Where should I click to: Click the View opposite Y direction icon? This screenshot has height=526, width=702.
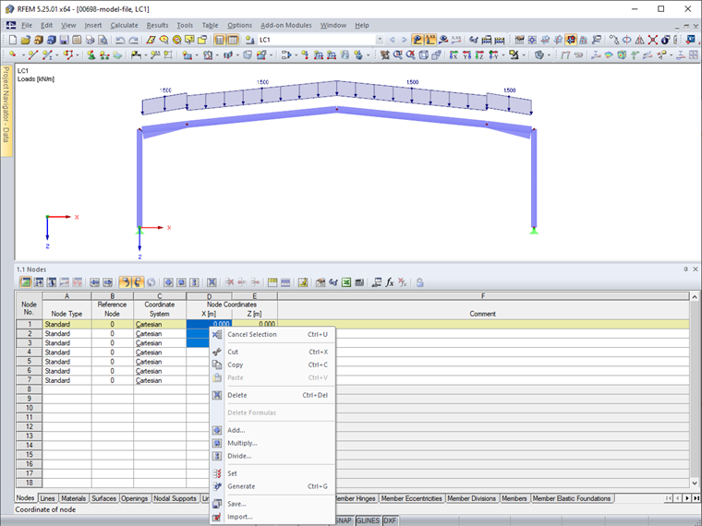point(492,55)
